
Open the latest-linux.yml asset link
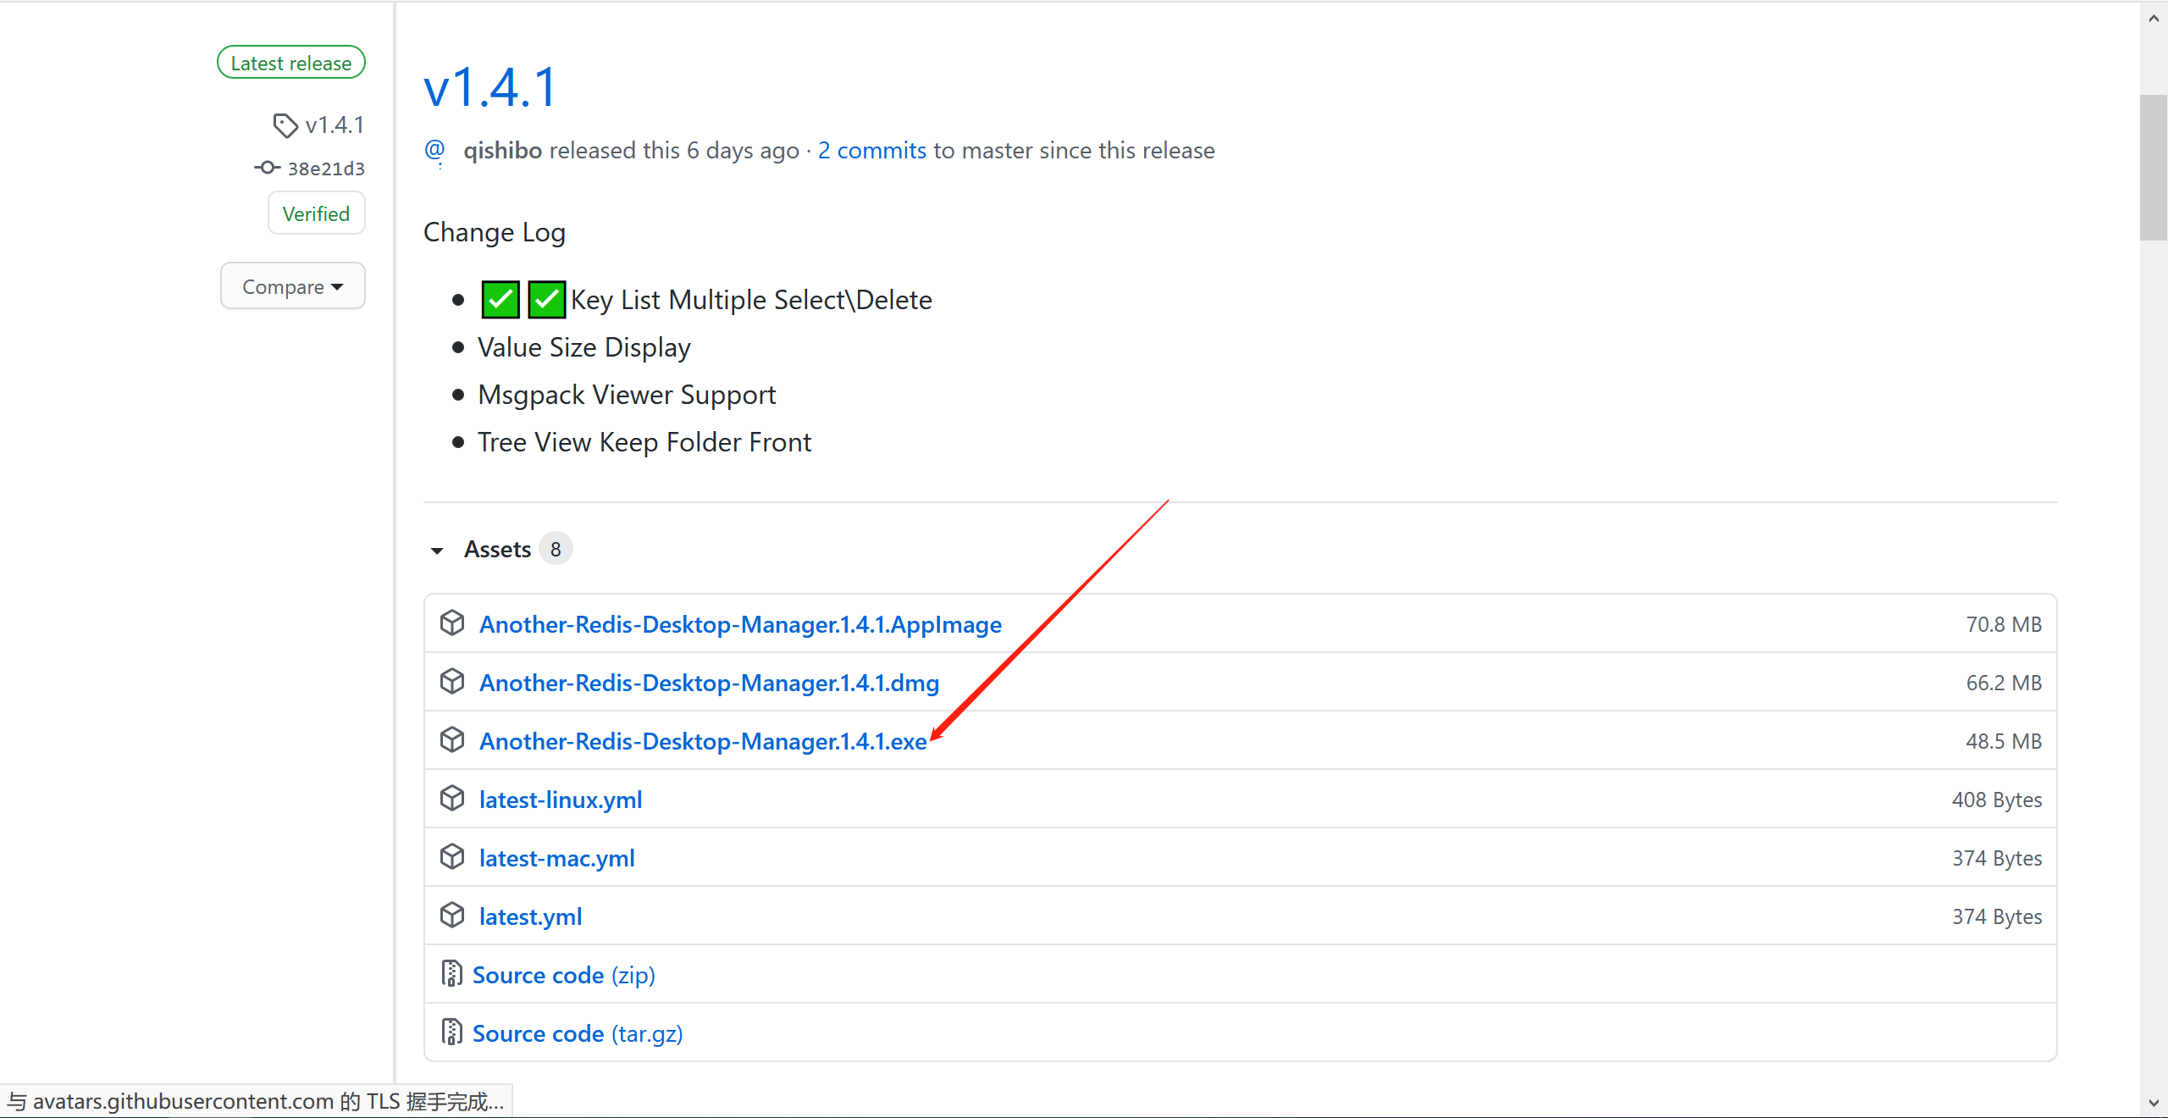click(561, 800)
